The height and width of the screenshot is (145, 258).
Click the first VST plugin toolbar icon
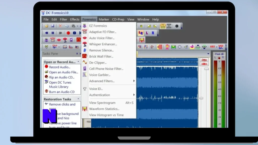(212, 47)
